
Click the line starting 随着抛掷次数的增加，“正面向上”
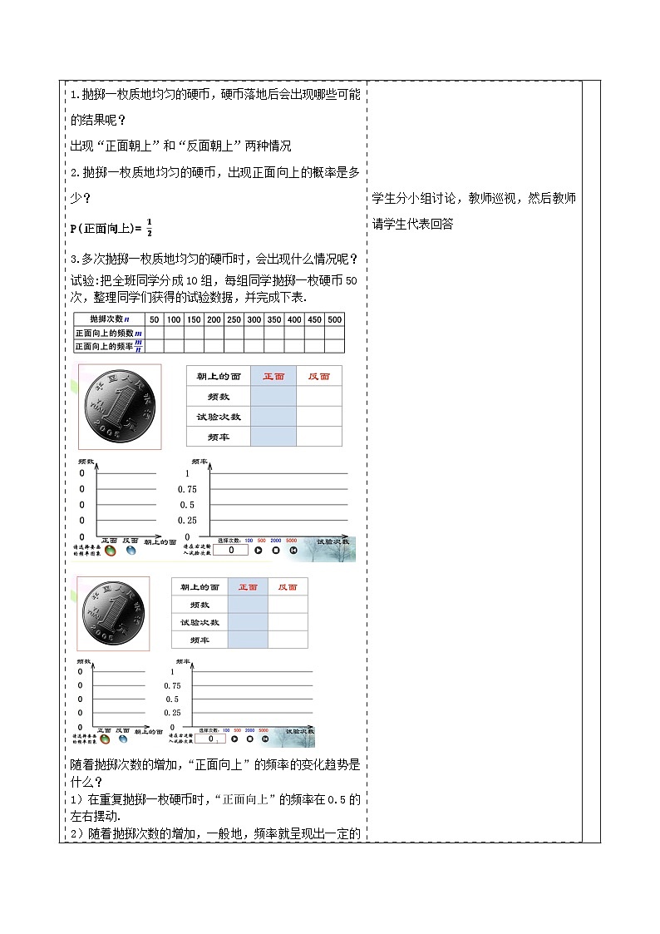[215, 765]
